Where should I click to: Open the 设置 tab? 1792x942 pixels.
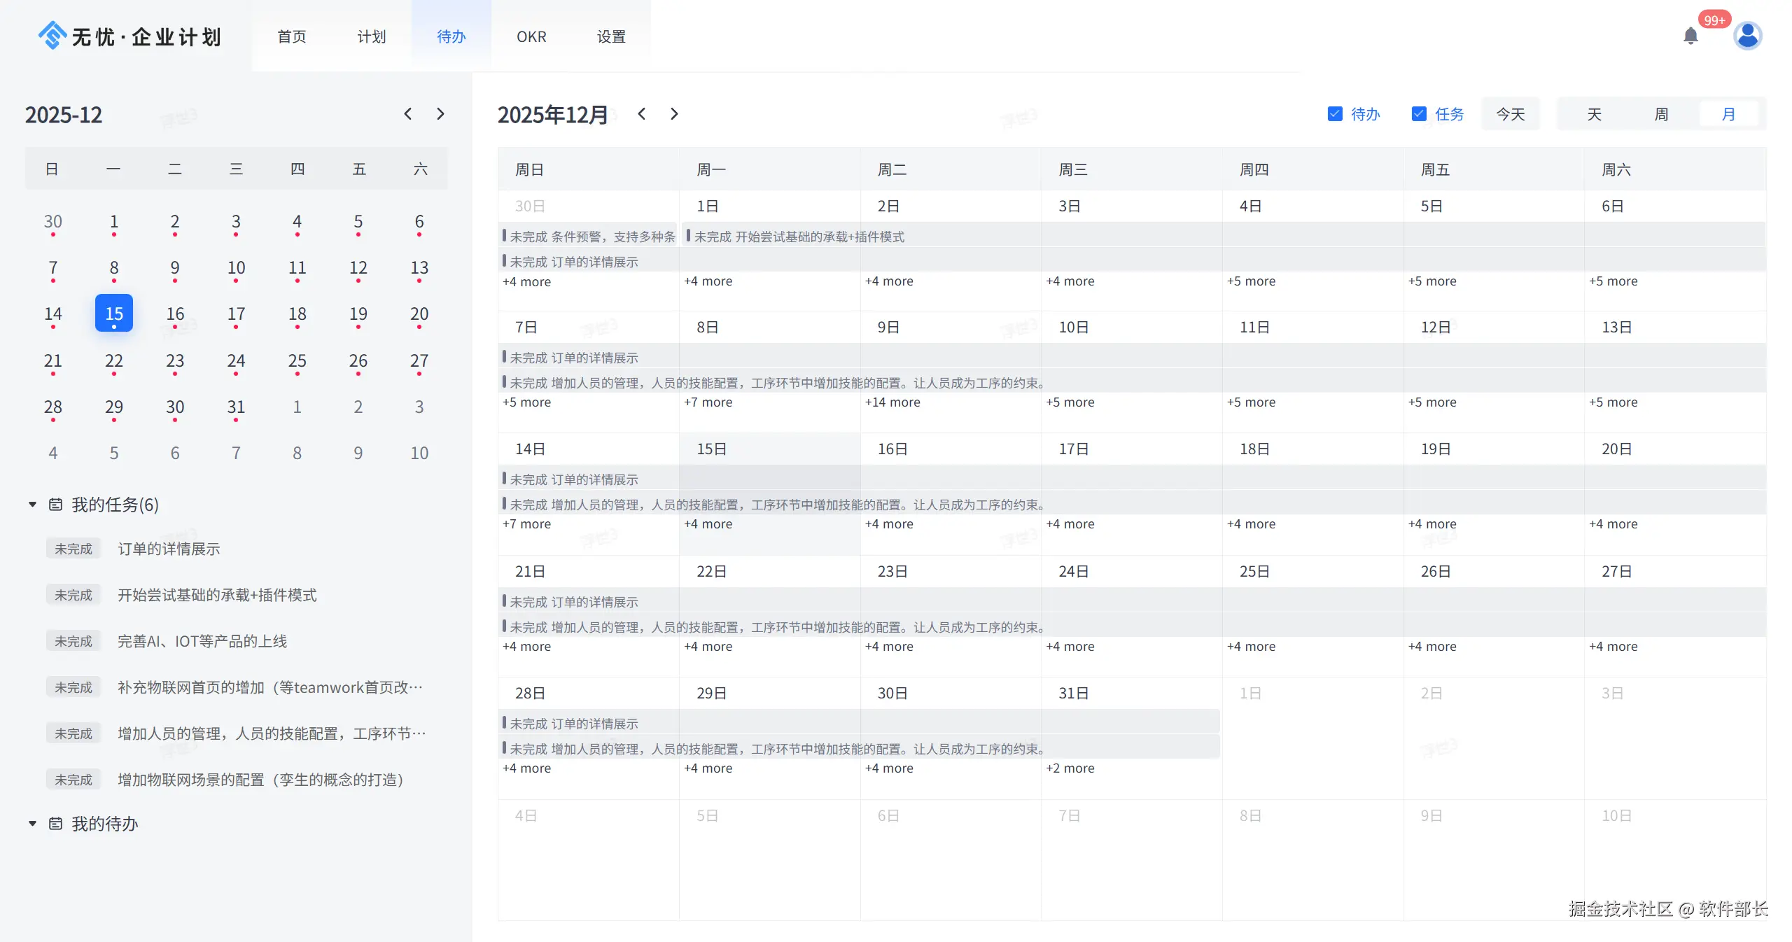click(x=611, y=36)
